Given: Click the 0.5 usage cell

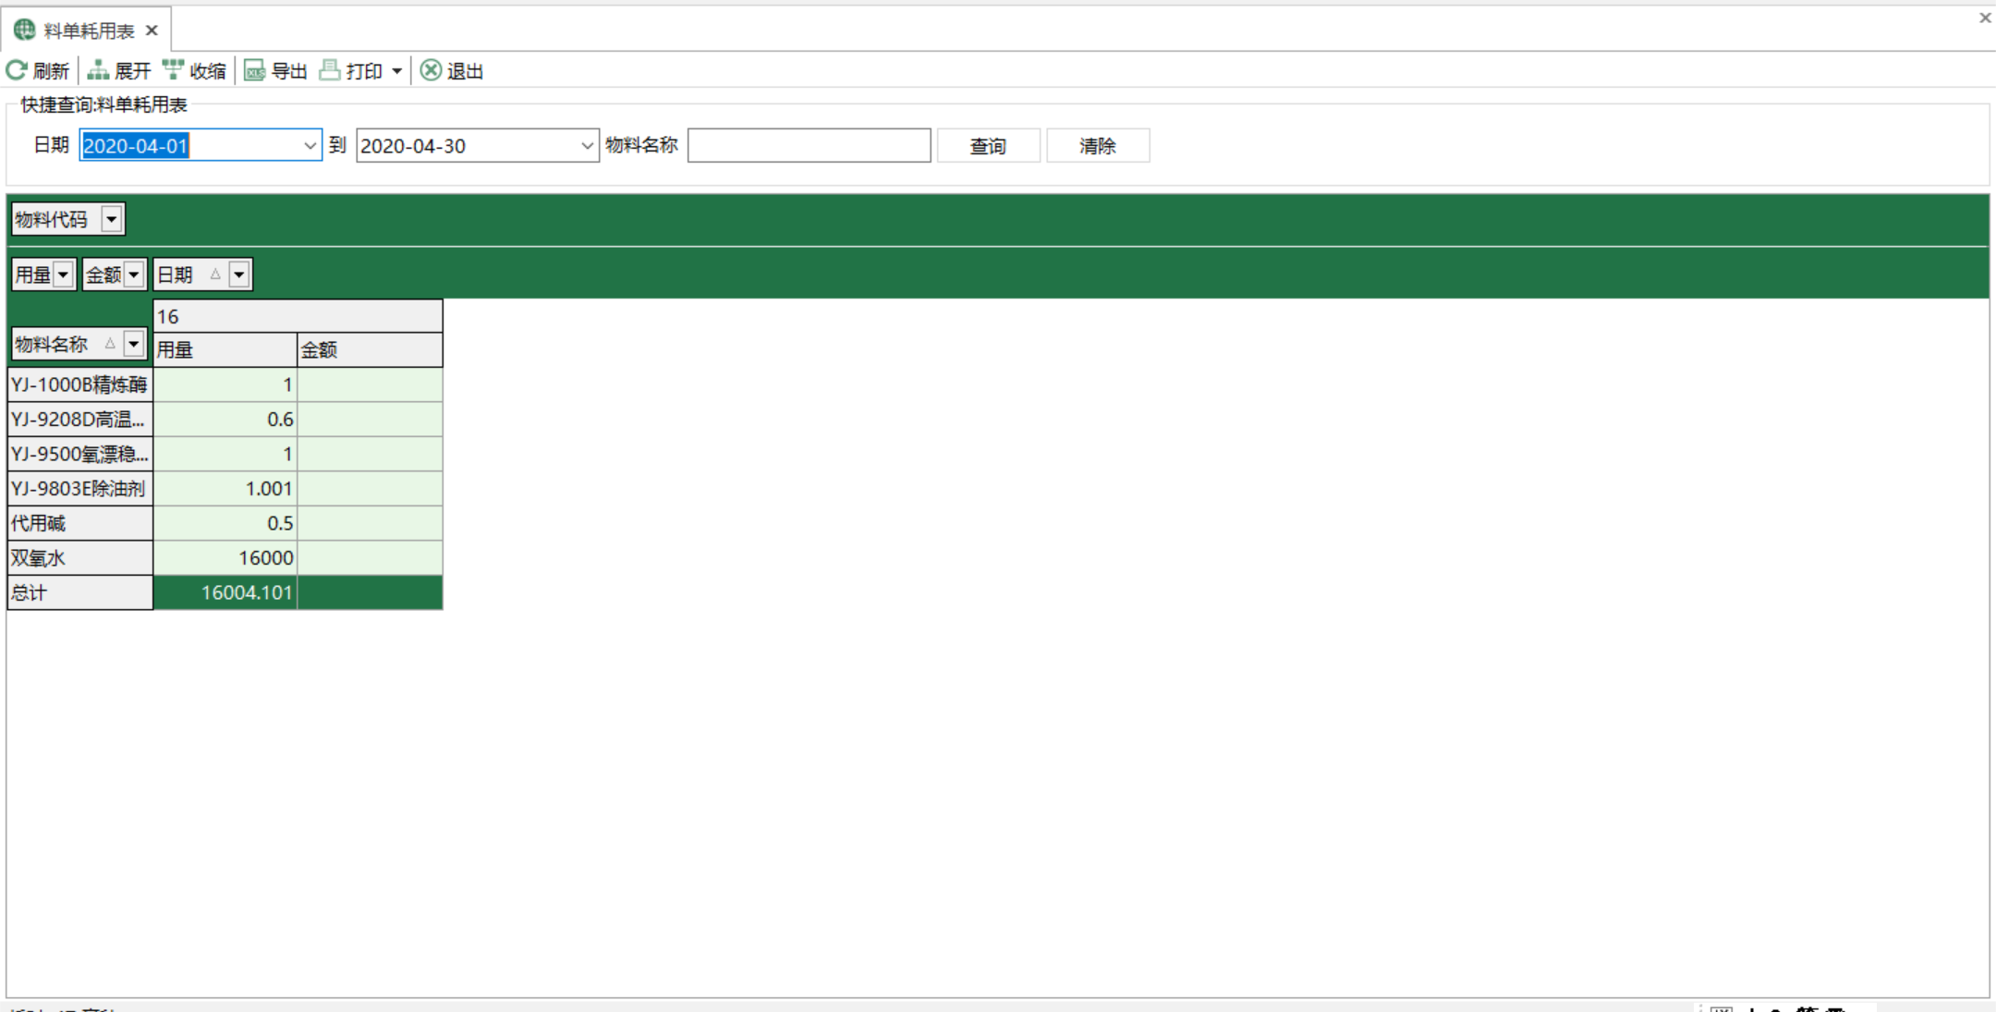Looking at the screenshot, I should click(225, 523).
